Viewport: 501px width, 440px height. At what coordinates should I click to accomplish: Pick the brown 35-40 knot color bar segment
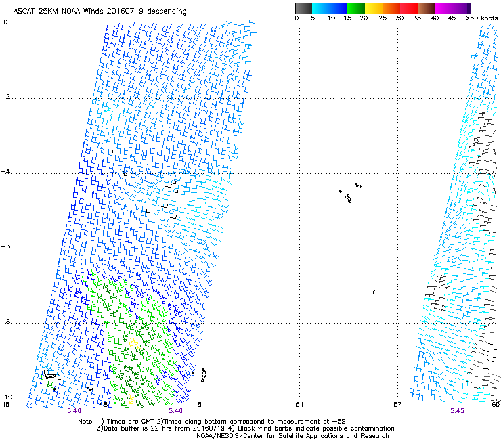[427, 8]
